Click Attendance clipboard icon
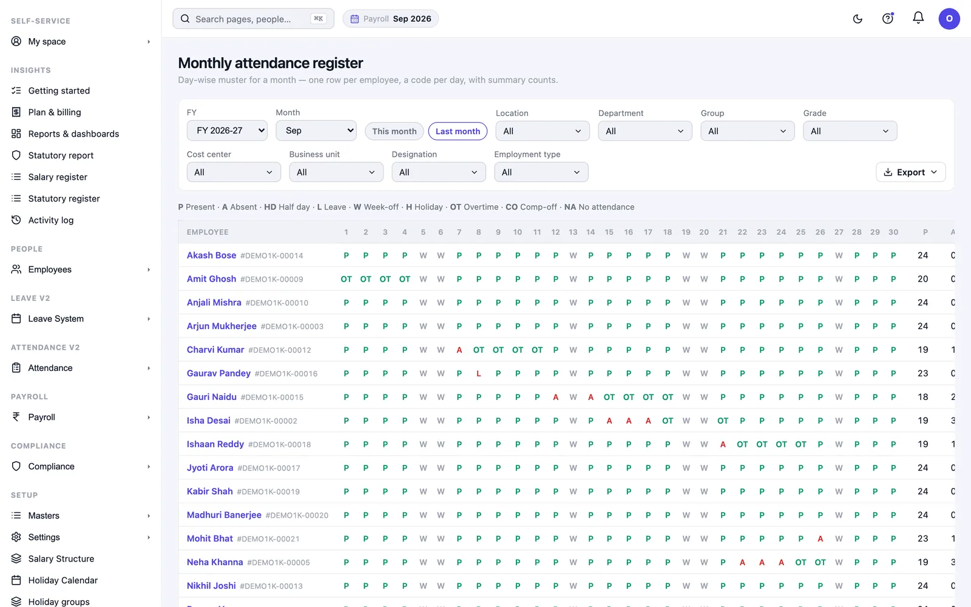Screen dimensions: 971x607 [16, 368]
